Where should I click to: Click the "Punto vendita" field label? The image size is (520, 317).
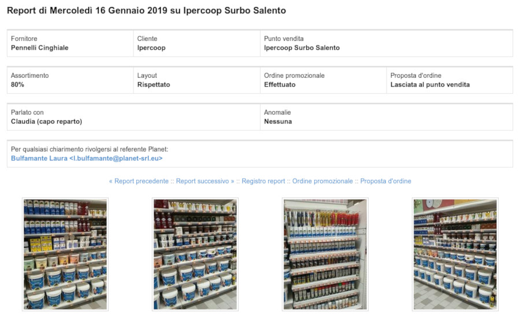pos(284,39)
